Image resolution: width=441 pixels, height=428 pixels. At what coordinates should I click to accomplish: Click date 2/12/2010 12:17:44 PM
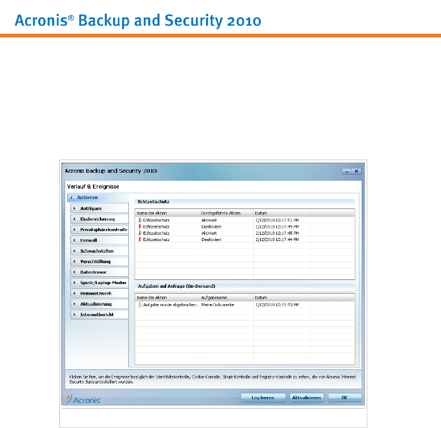point(277,239)
